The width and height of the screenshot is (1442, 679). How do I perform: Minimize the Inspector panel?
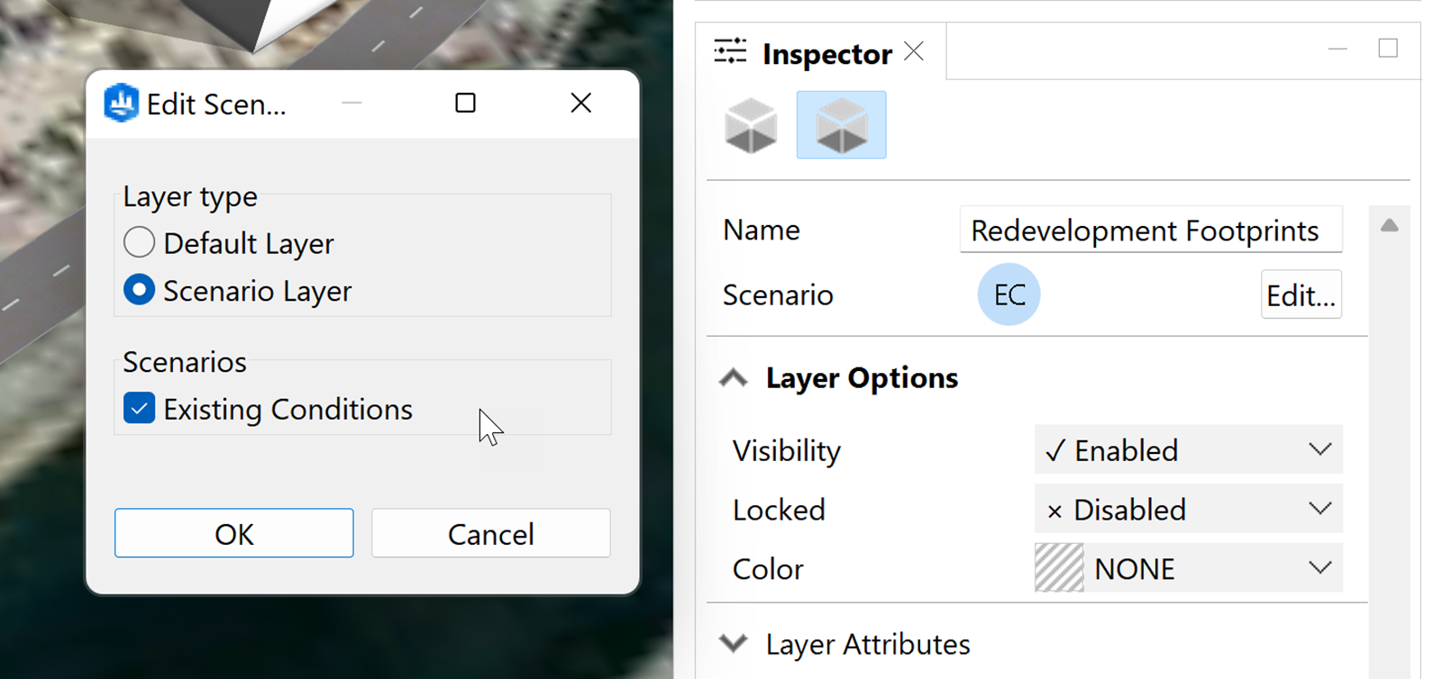[x=1337, y=49]
